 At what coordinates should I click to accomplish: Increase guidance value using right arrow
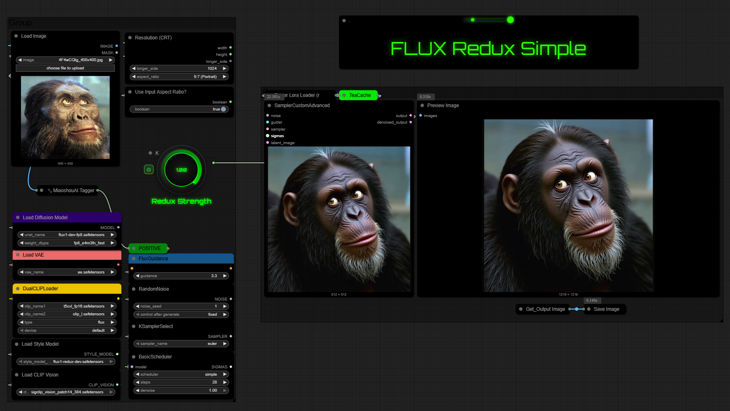pos(225,276)
